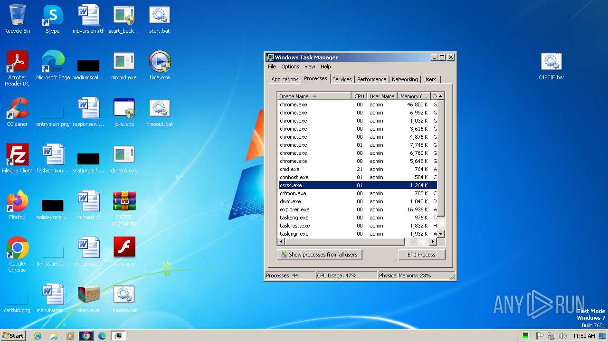608x342 pixels.
Task: Switch to the Services tab
Action: point(342,79)
